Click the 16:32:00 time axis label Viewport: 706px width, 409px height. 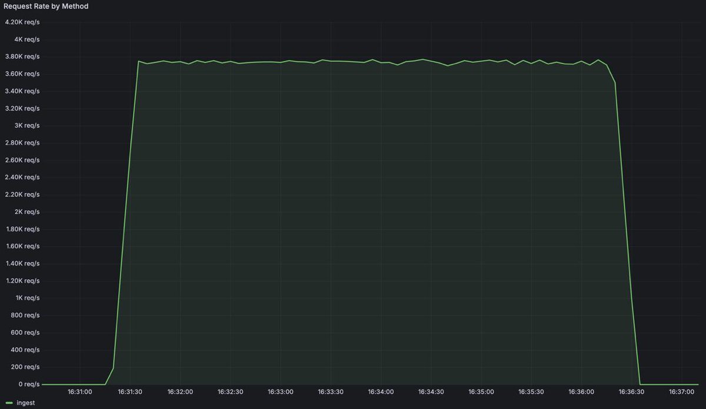pyautogui.click(x=180, y=391)
